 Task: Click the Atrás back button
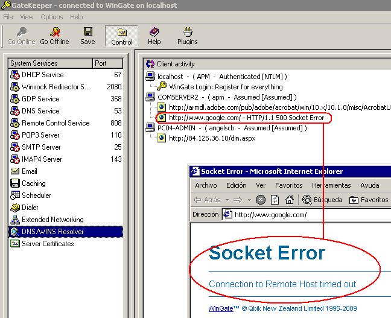pyautogui.click(x=208, y=200)
